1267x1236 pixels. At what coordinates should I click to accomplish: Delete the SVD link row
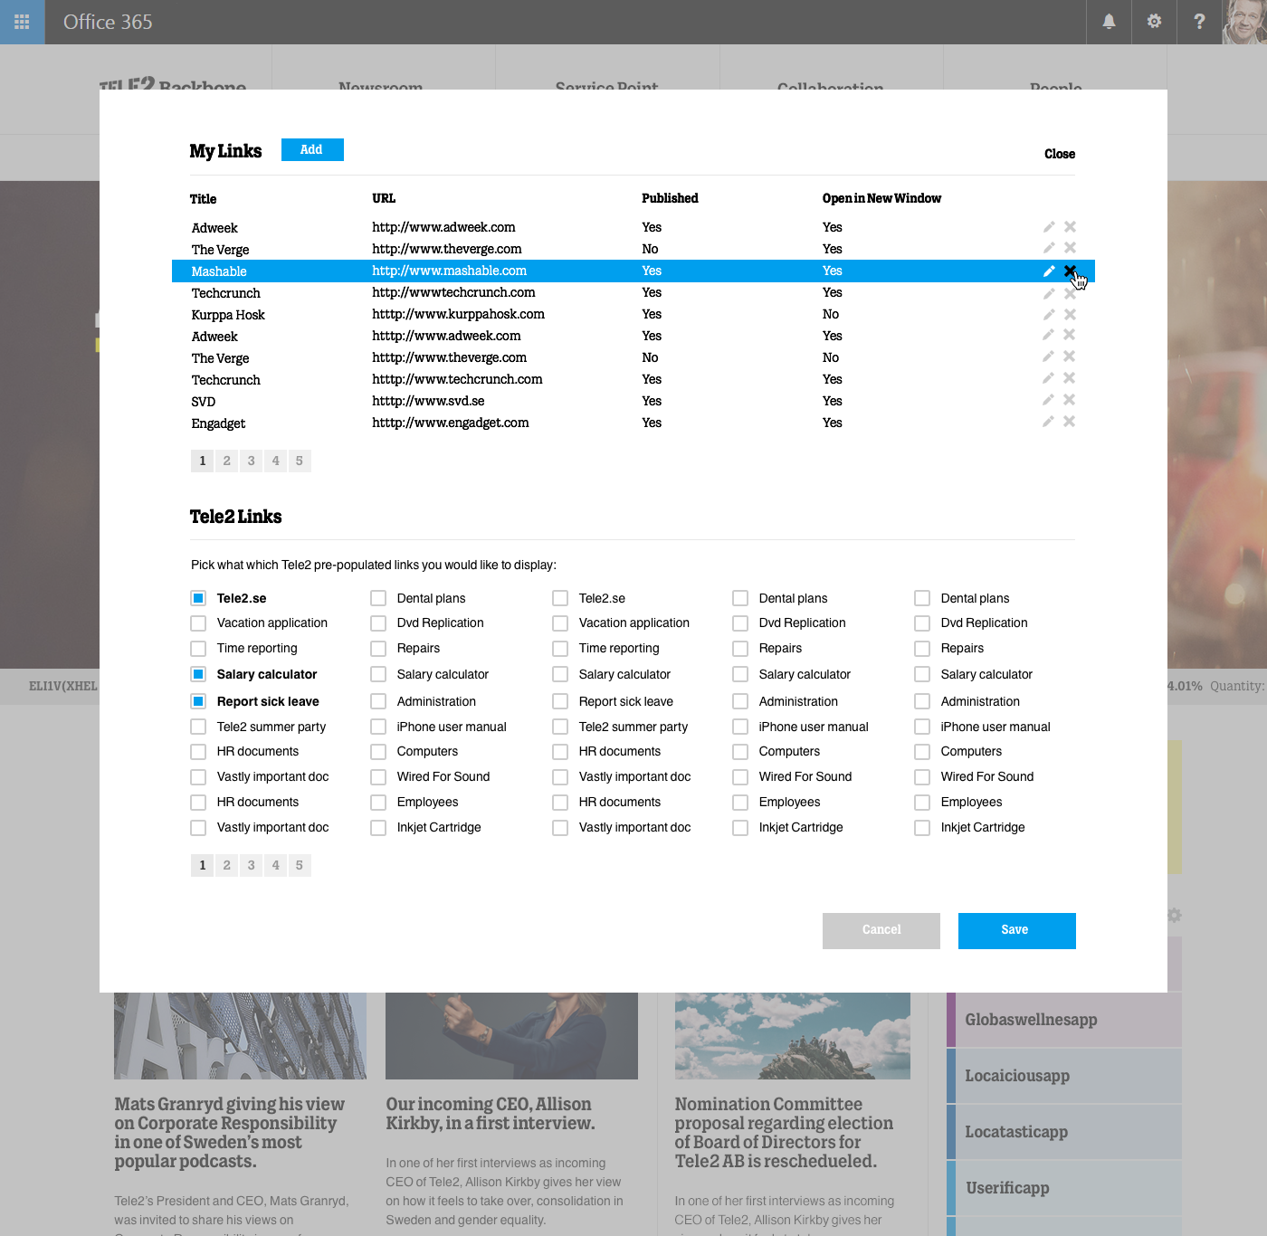tap(1070, 400)
